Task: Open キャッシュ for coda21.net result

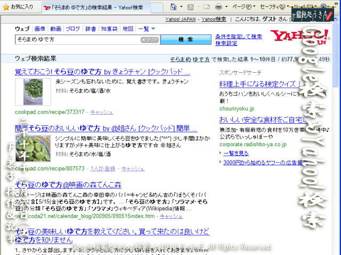Action: point(171,216)
